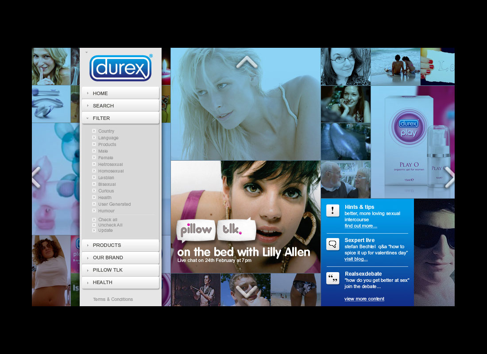The image size is (487, 354).
Task: Open the elderly couple thumbnail
Action: click(x=346, y=180)
